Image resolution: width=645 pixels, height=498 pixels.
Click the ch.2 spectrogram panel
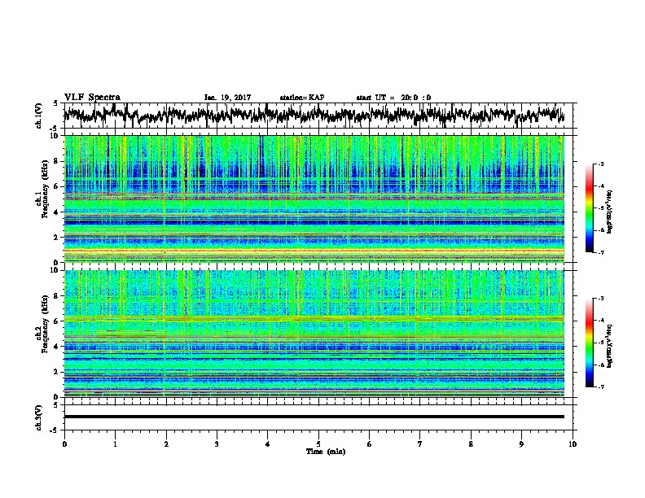(x=314, y=334)
